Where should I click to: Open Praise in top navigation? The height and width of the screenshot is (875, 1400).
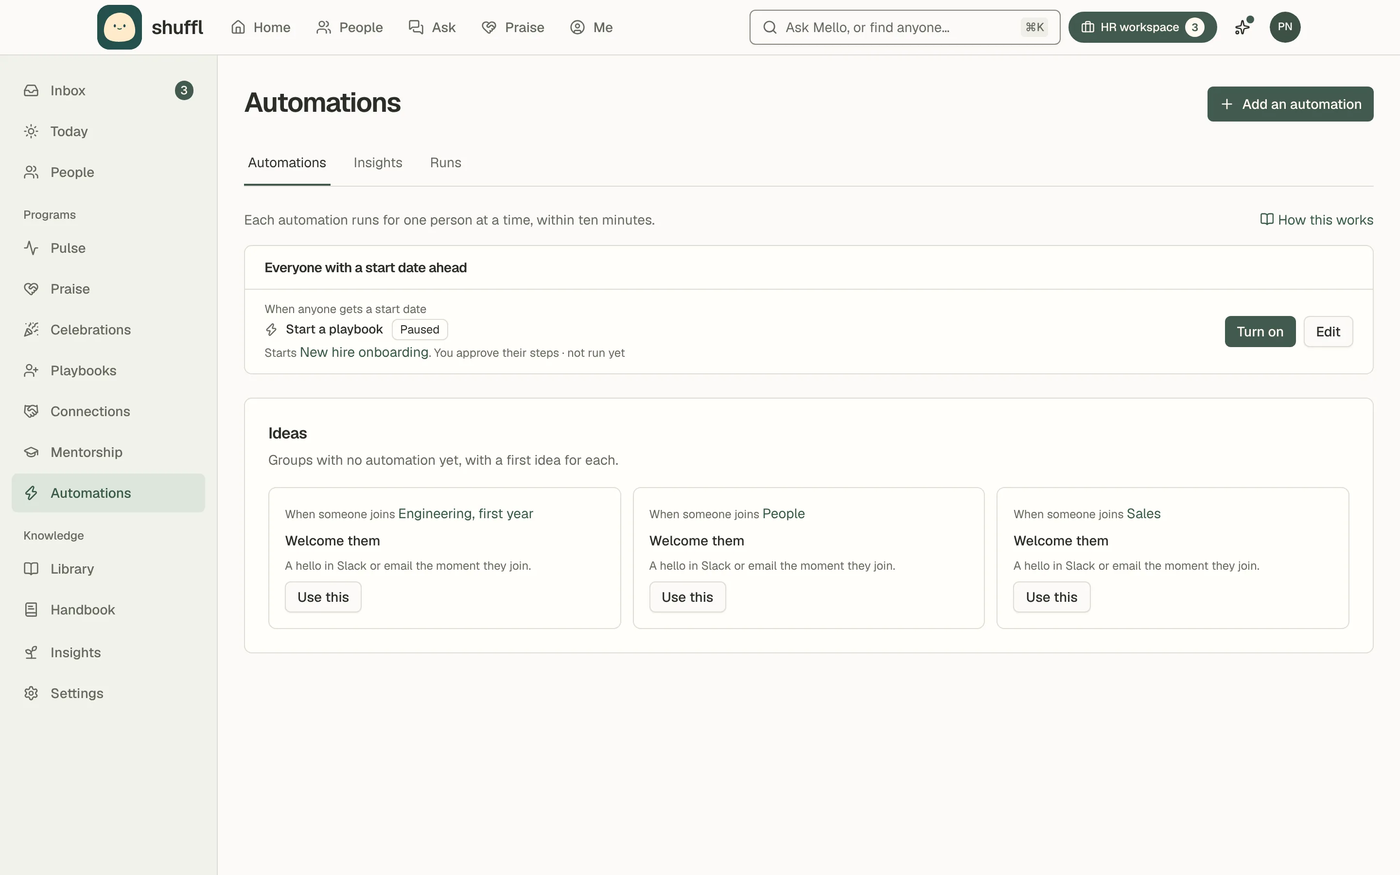tap(512, 27)
